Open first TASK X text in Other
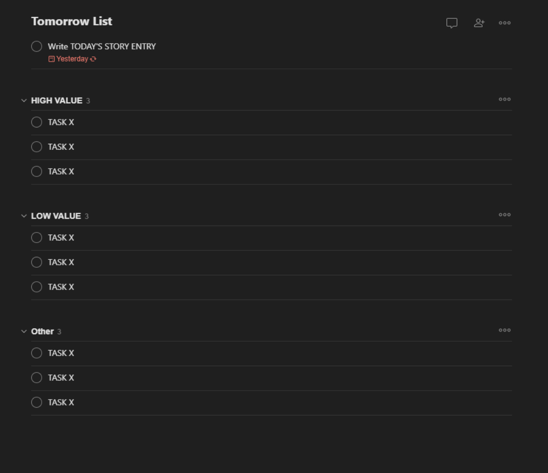The width and height of the screenshot is (548, 473). (61, 353)
